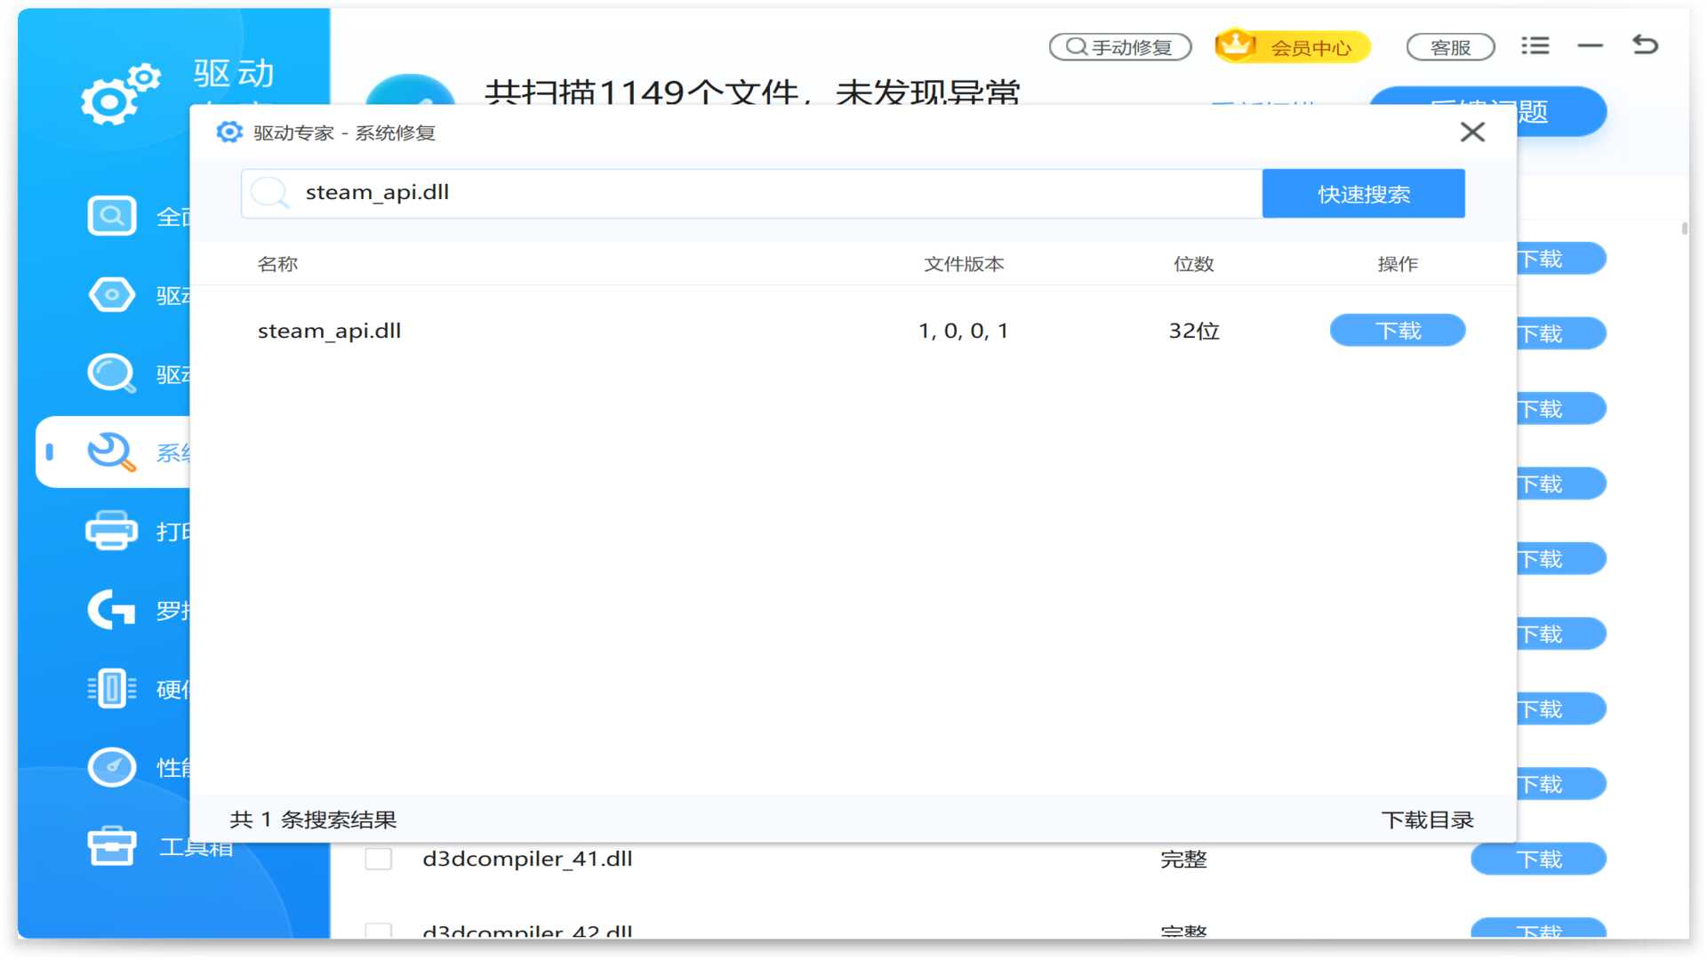Click the version value 1, 0, 0, 1
The width and height of the screenshot is (1707, 960).
point(963,332)
